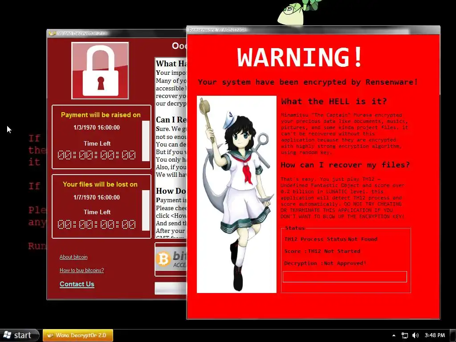The image size is (456, 342).
Task: Click the files lost countdown timer digits
Action: (97, 224)
